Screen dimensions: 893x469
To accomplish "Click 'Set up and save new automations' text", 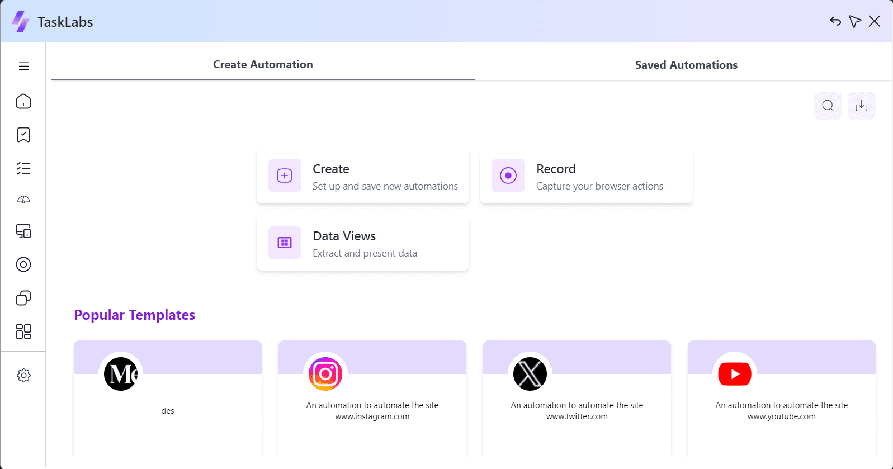I will [385, 186].
